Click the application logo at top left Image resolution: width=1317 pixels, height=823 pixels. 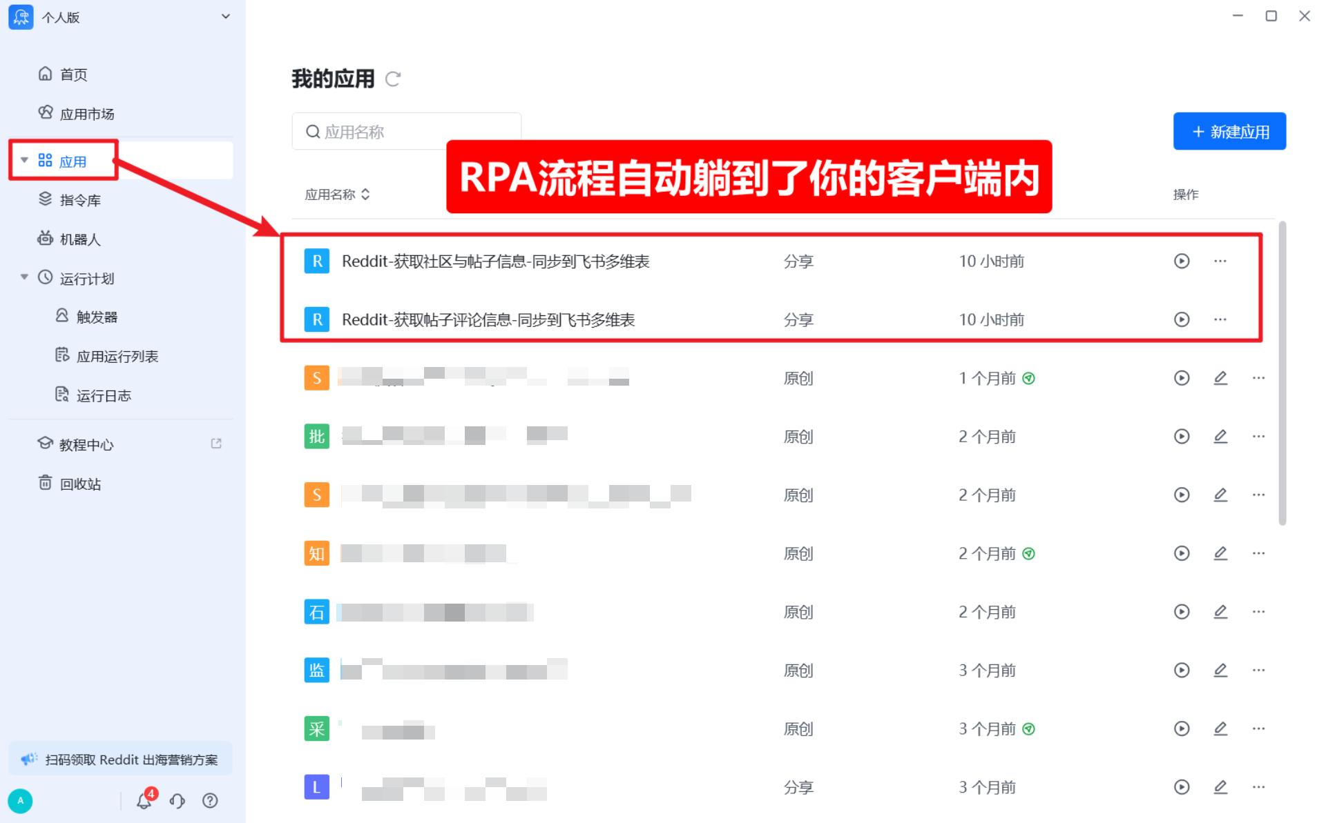[21, 17]
